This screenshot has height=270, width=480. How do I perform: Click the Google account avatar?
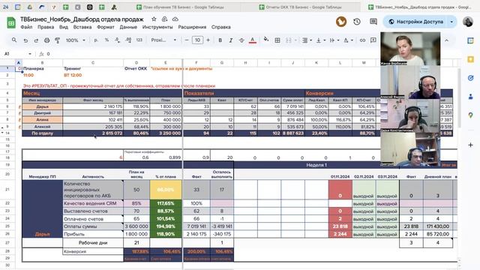click(468, 22)
